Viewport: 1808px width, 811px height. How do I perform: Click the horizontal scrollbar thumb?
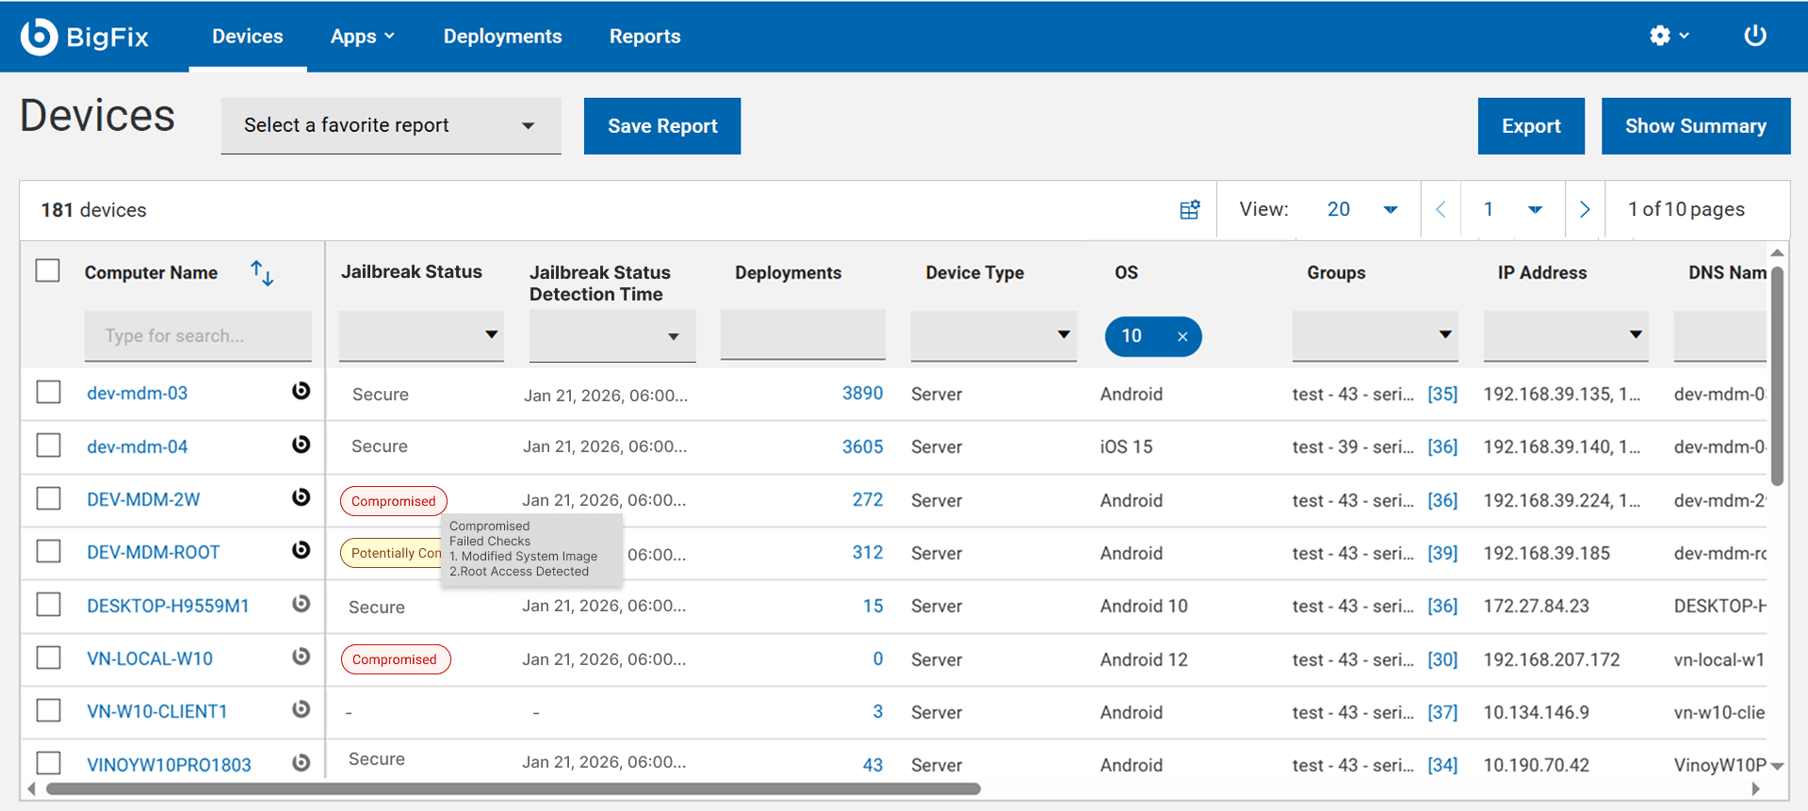(x=513, y=788)
